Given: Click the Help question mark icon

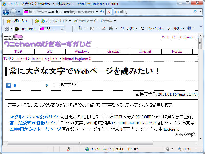Looking at the screenshot, I should pos(189,28).
